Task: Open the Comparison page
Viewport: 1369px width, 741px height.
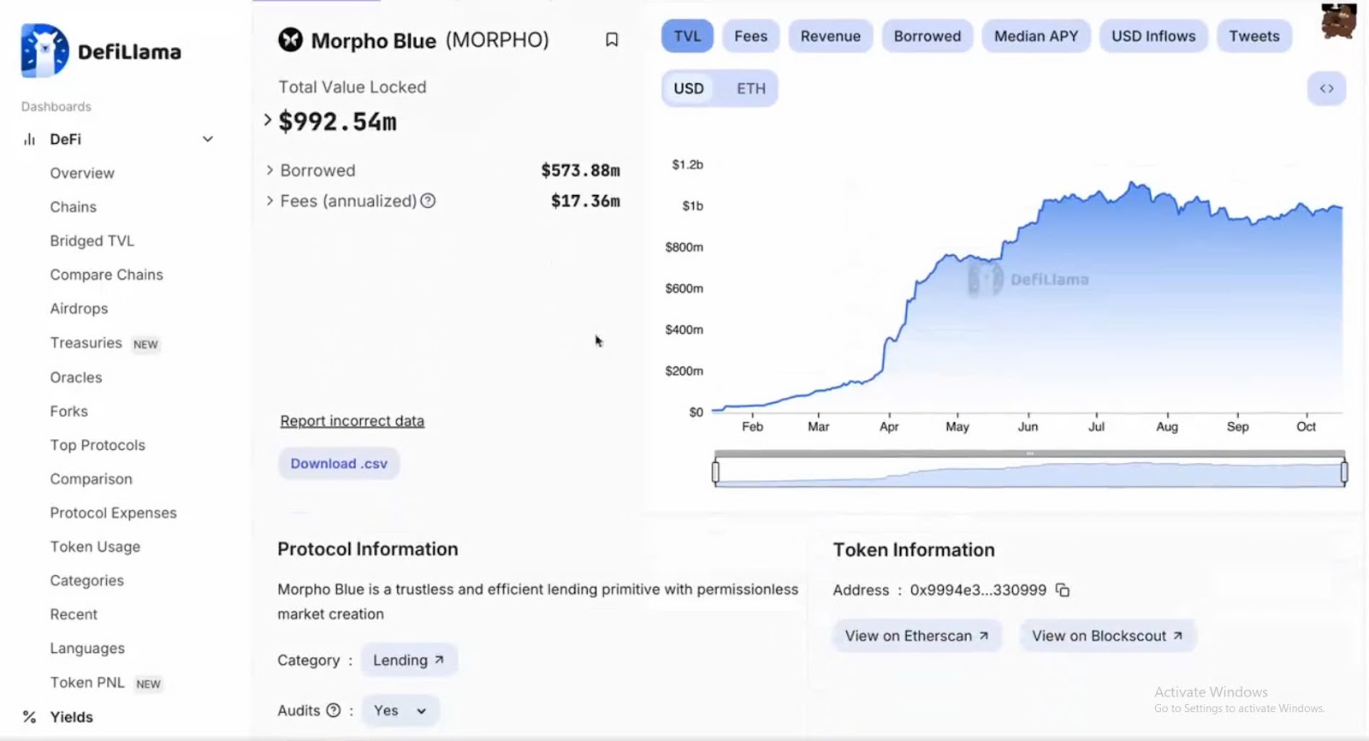Action: [92, 479]
